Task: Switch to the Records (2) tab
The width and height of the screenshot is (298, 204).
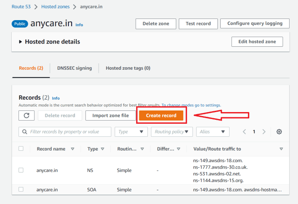Action: (31, 68)
